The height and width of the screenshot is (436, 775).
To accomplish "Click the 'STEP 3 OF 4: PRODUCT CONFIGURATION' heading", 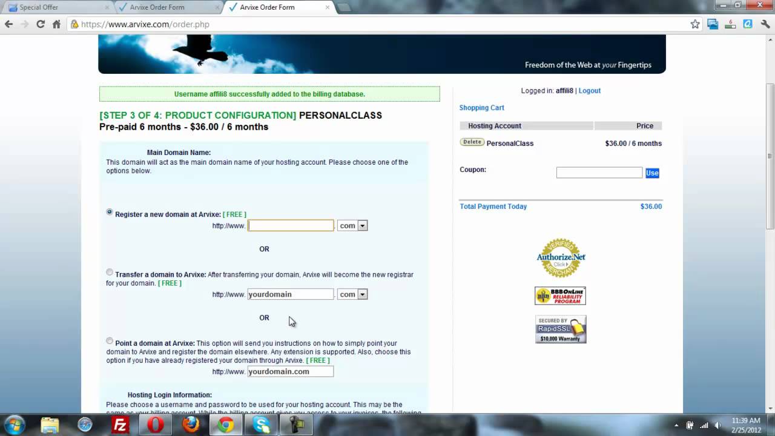I will click(x=198, y=115).
